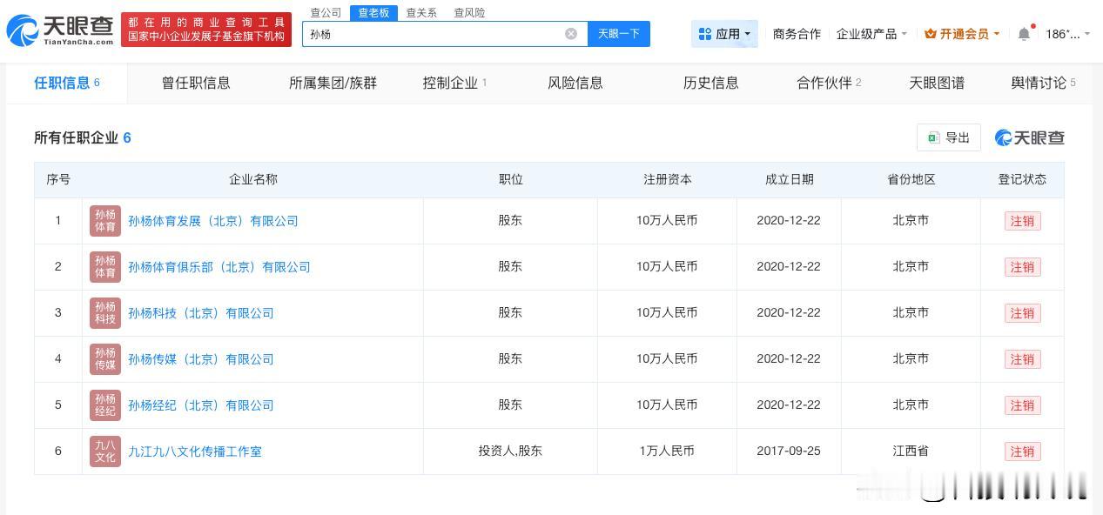Click the 注册资本 column header
The height and width of the screenshot is (515, 1103).
[668, 179]
